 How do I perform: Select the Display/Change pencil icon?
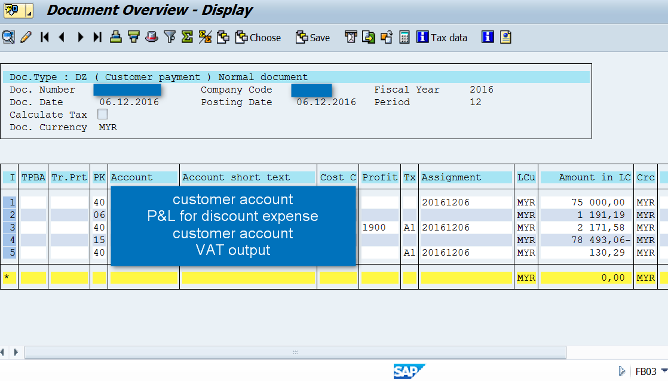click(26, 37)
